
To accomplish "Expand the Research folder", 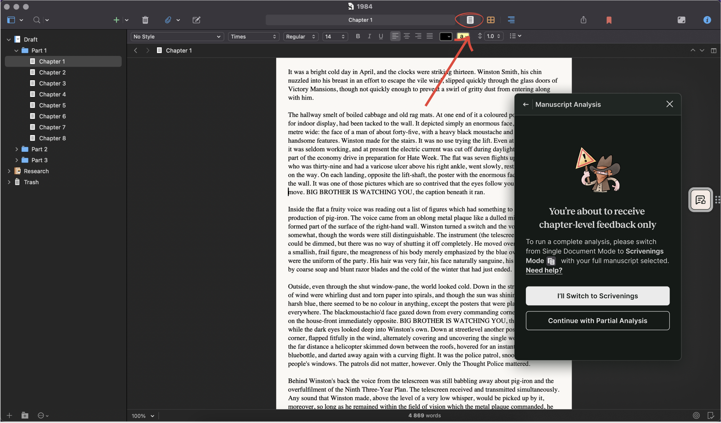I will pos(9,171).
